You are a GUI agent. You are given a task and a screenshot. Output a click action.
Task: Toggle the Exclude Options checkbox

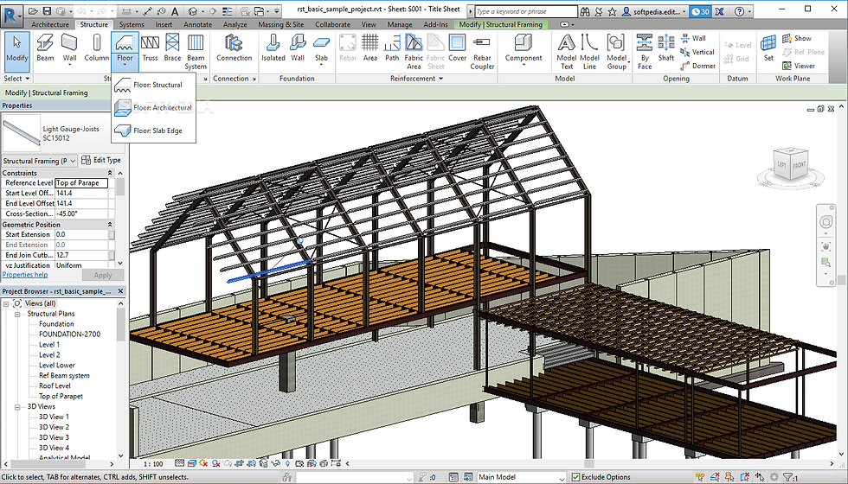(x=576, y=477)
